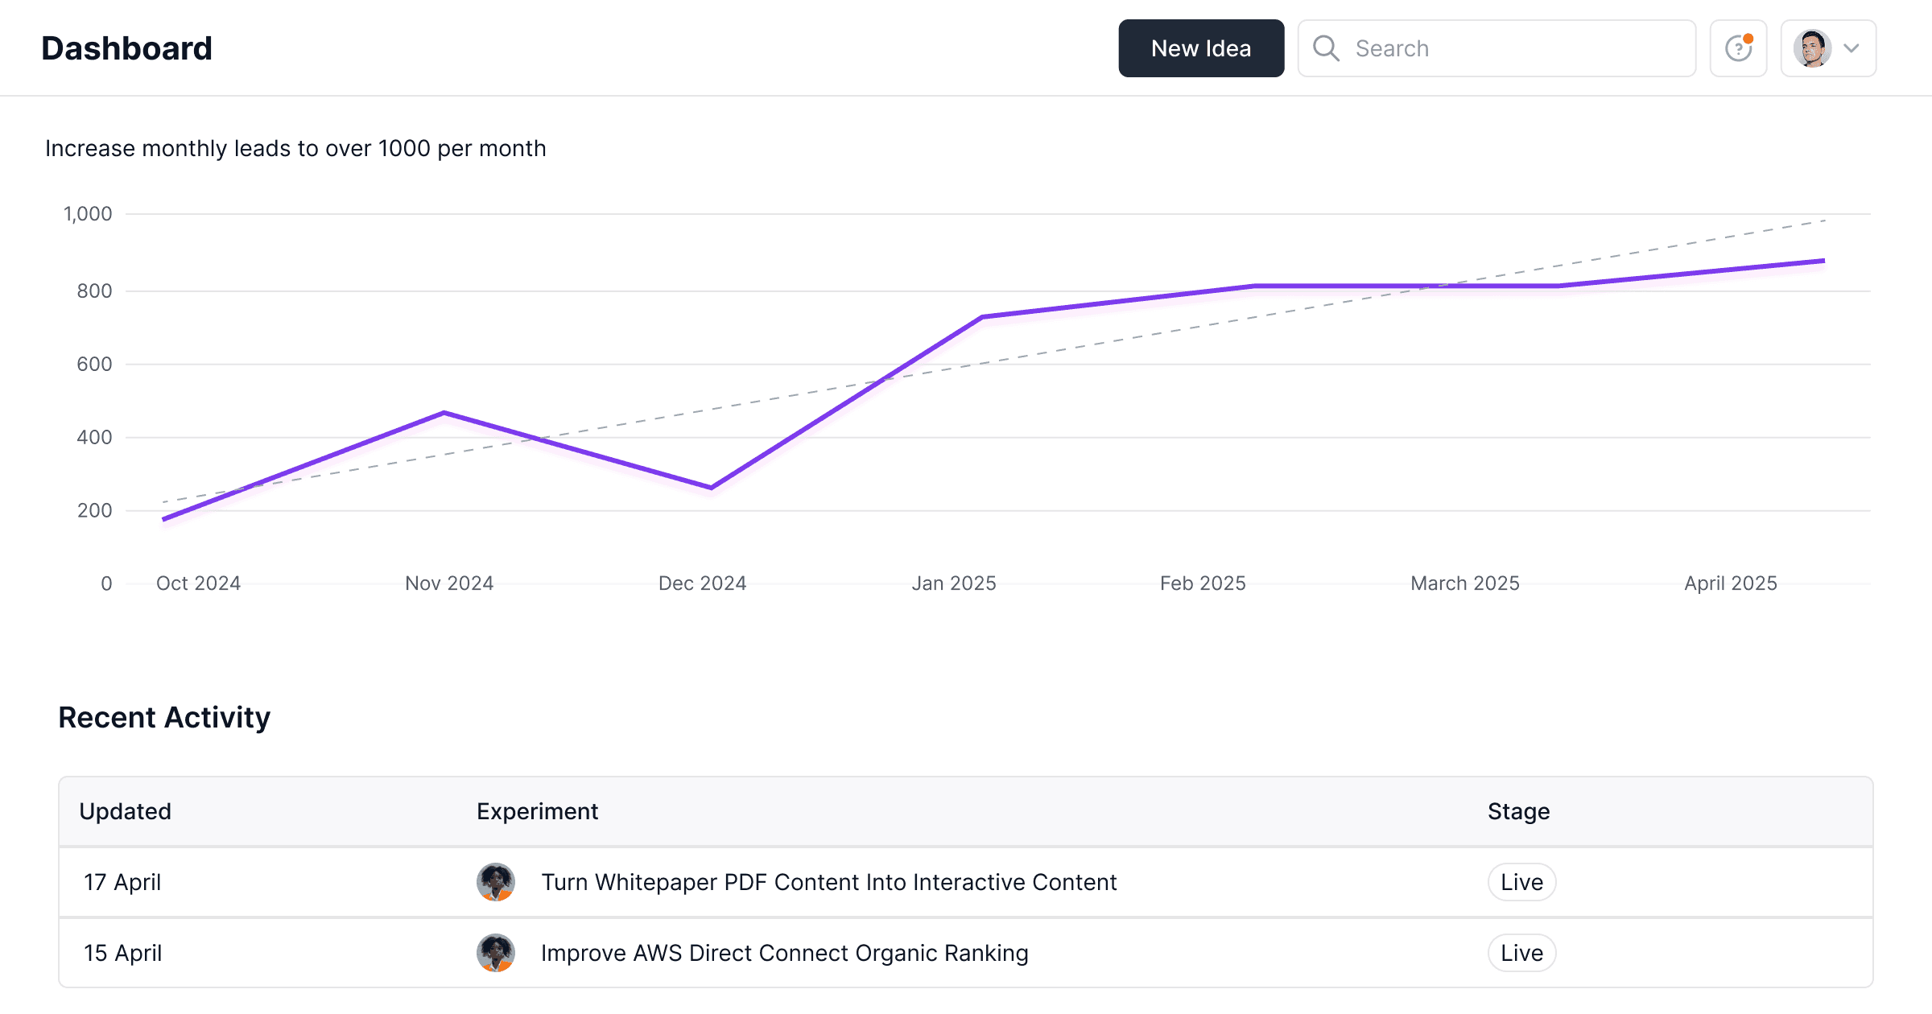Click the Dashboard page title
Image resolution: width=1932 pixels, height=1014 pixels.
[126, 48]
